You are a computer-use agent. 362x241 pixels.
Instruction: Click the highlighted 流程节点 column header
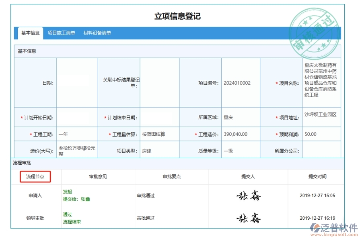pyautogui.click(x=36, y=177)
